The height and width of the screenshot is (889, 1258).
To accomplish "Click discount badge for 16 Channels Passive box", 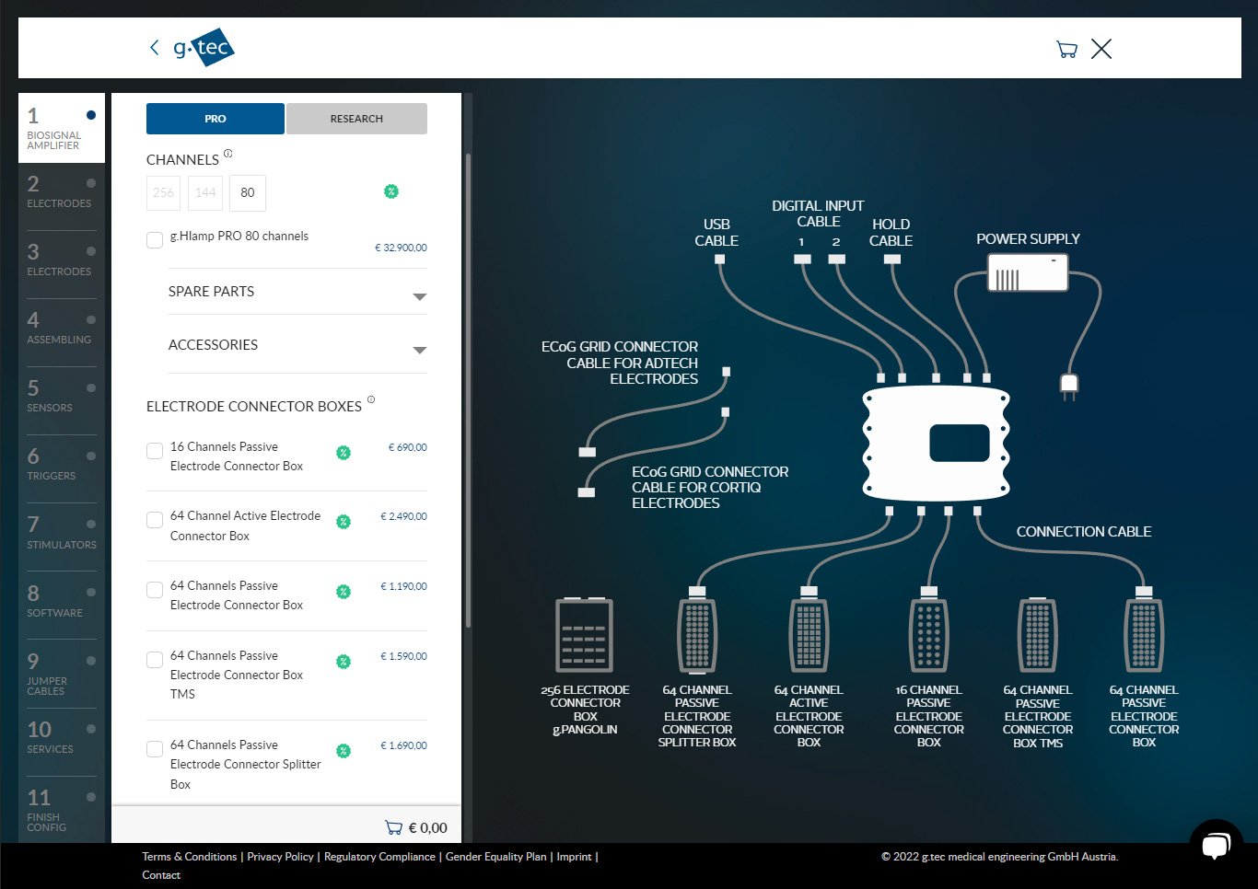I will [x=344, y=452].
